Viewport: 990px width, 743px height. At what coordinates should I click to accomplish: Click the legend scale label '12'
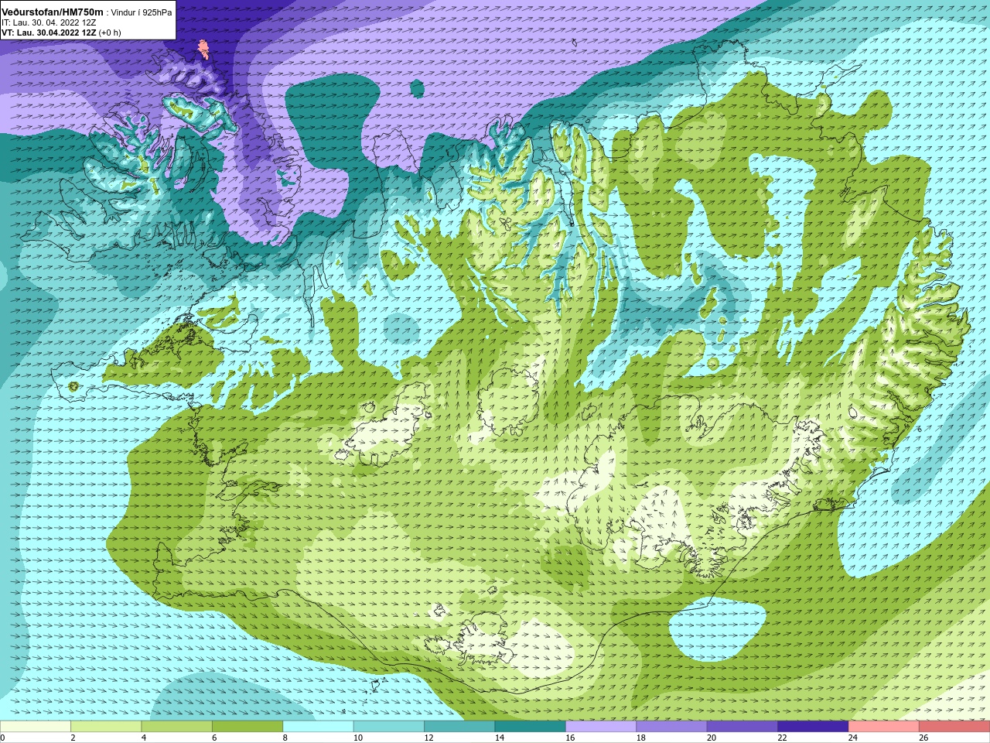(x=428, y=738)
